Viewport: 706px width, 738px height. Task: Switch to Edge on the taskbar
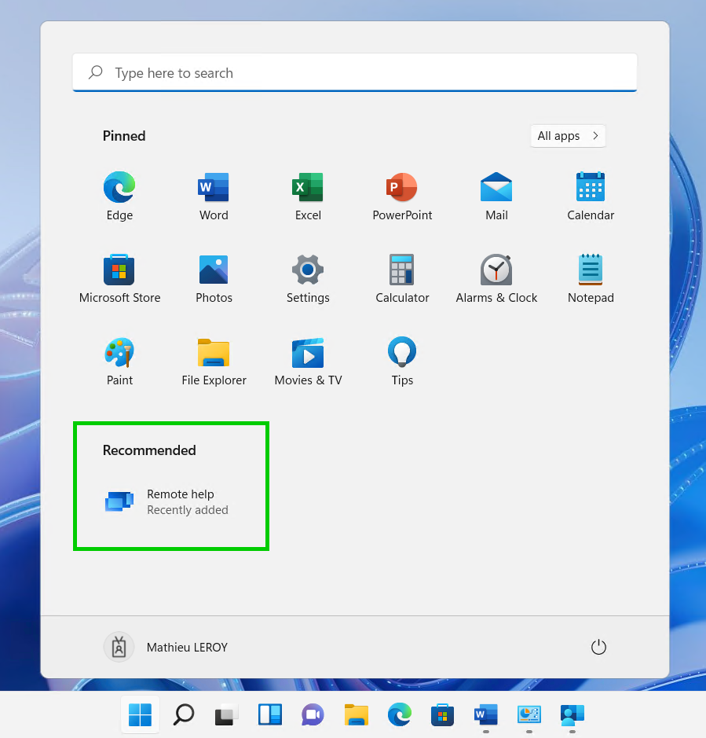(399, 714)
